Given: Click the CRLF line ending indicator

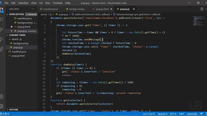Looking at the screenshot, I should [181, 114].
